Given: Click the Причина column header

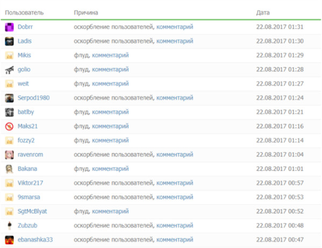Looking at the screenshot, I should [86, 12].
